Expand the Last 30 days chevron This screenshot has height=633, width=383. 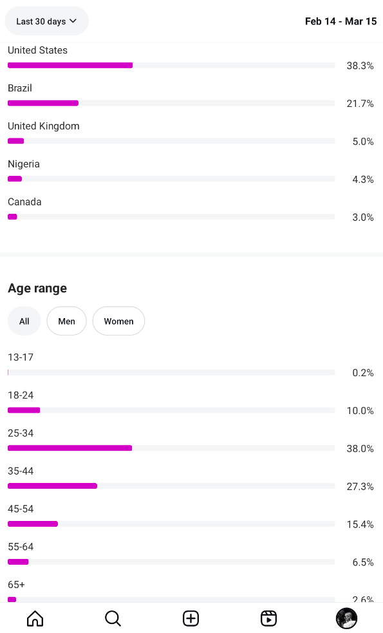(x=73, y=21)
